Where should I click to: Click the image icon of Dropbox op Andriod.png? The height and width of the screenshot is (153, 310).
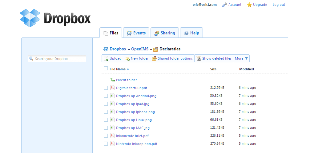click(x=112, y=96)
